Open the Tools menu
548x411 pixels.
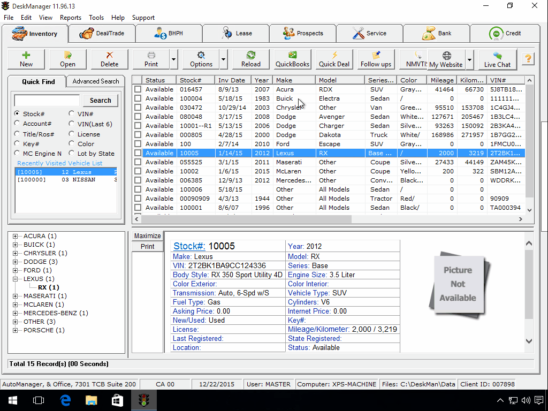(96, 18)
